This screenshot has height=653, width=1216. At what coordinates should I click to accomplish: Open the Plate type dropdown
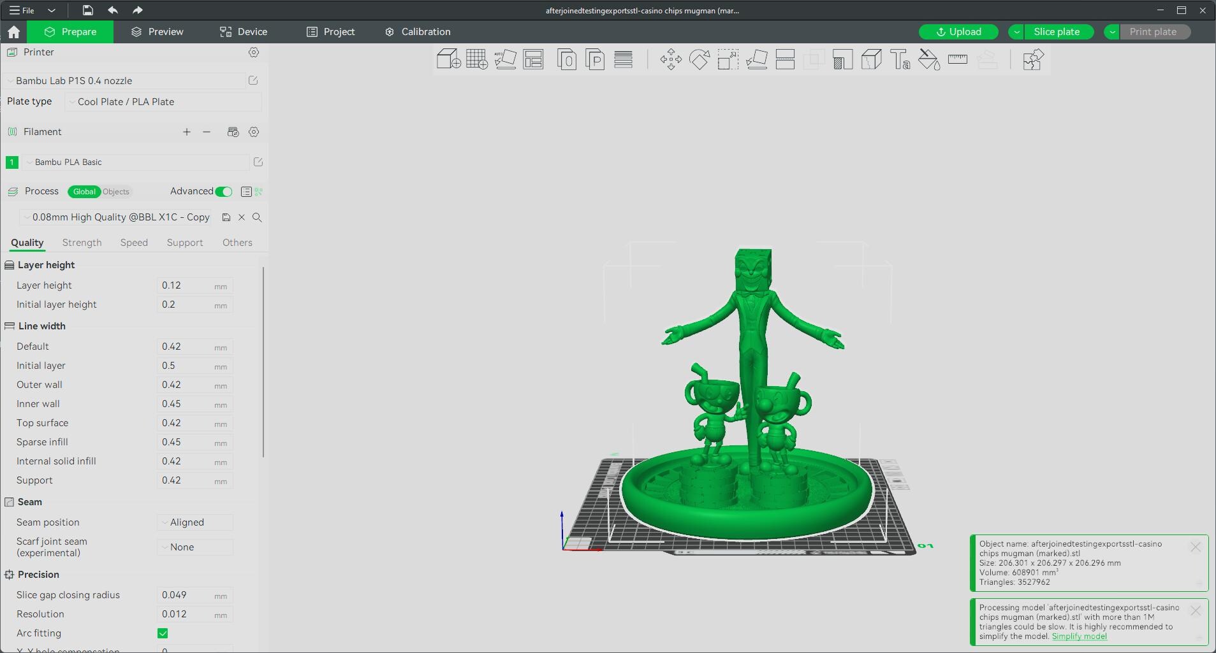coord(163,102)
